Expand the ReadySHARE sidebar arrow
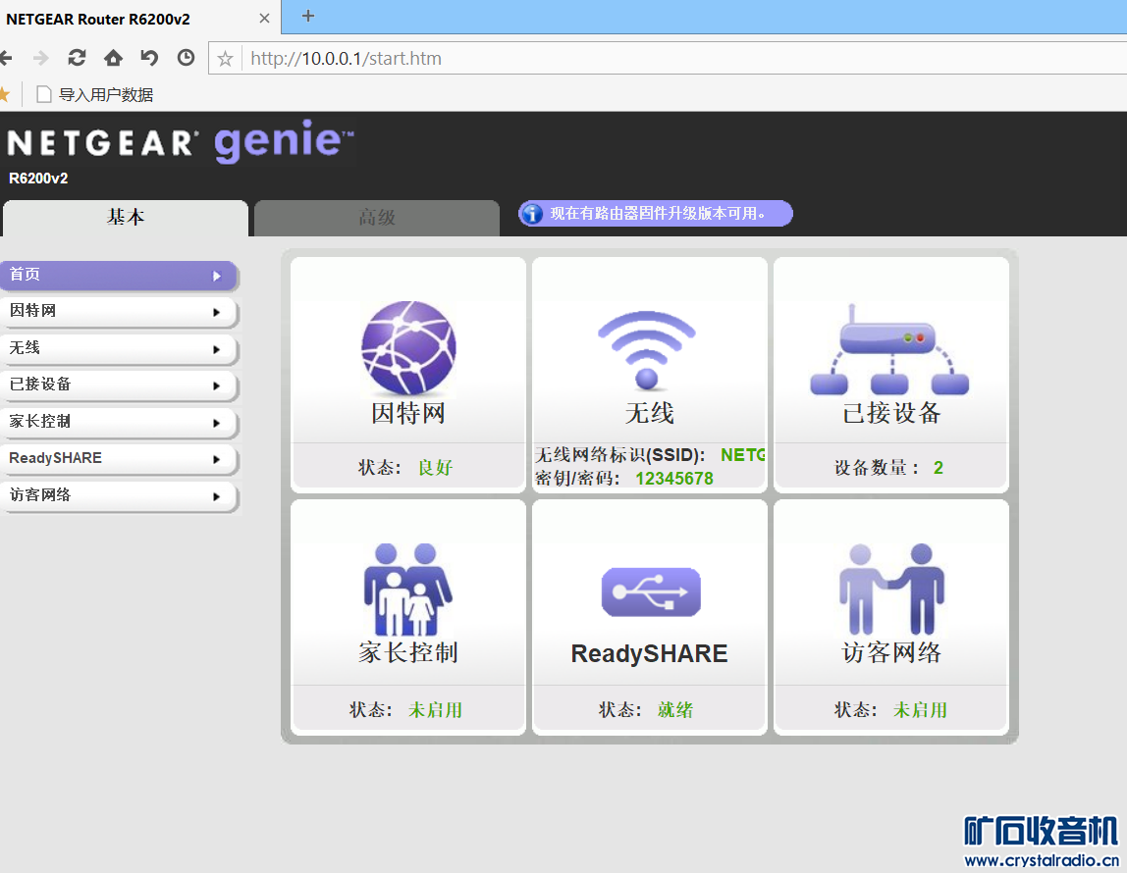 coord(216,459)
